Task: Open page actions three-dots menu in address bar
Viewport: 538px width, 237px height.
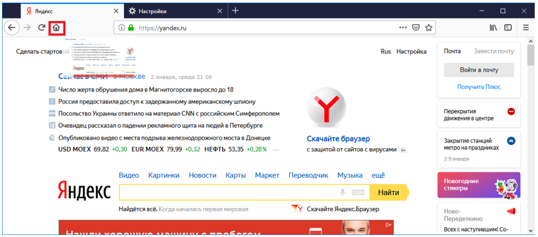Action: (403, 28)
